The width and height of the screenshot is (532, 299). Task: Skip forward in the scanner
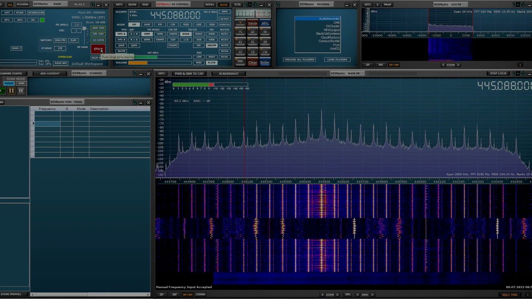tap(21, 91)
